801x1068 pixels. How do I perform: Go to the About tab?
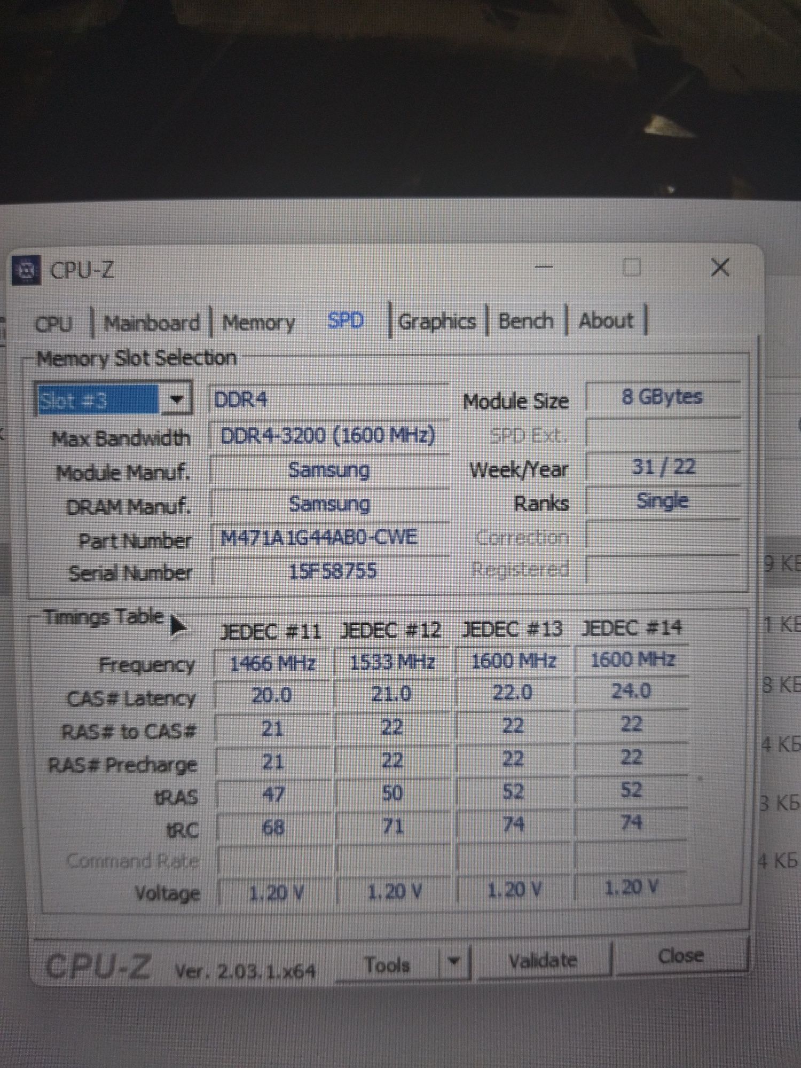point(606,321)
